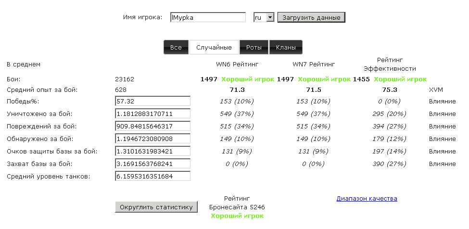Image resolution: width=469 pixels, height=229 pixels.
Task: Open the ru region dropdown
Action: pos(264,17)
